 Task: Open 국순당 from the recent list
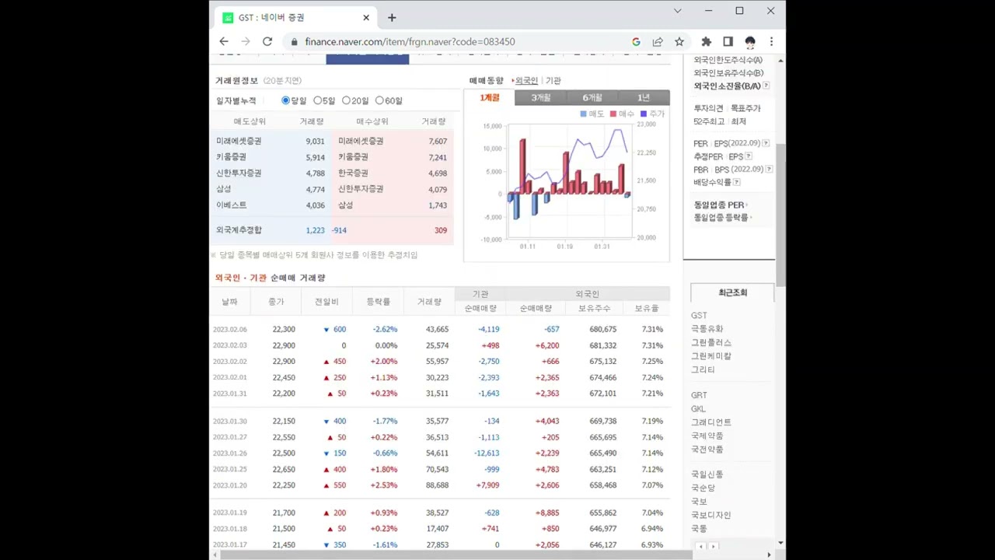tap(703, 488)
